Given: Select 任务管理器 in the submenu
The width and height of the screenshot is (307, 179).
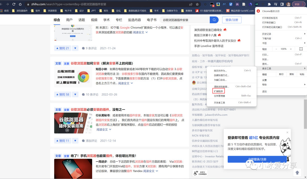Looking at the screenshot, I should (x=232, y=96).
